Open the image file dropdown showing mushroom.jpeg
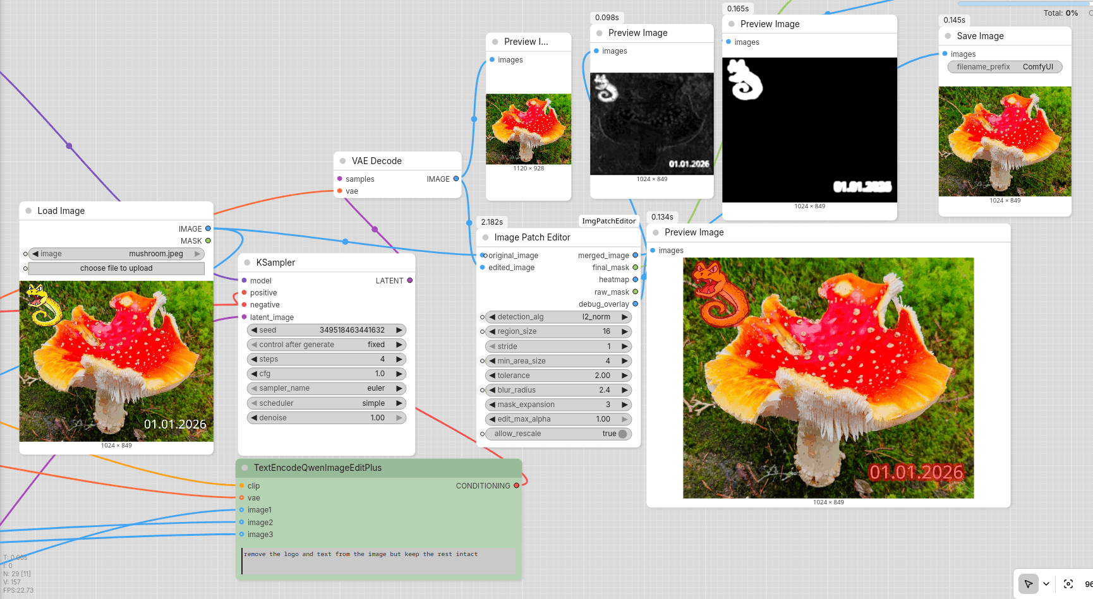The width and height of the screenshot is (1093, 599). click(x=116, y=254)
